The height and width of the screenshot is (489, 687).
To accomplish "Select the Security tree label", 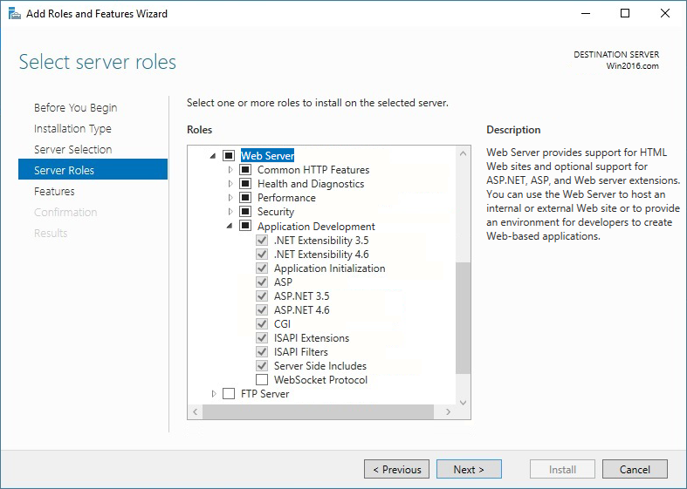I will pos(276,212).
